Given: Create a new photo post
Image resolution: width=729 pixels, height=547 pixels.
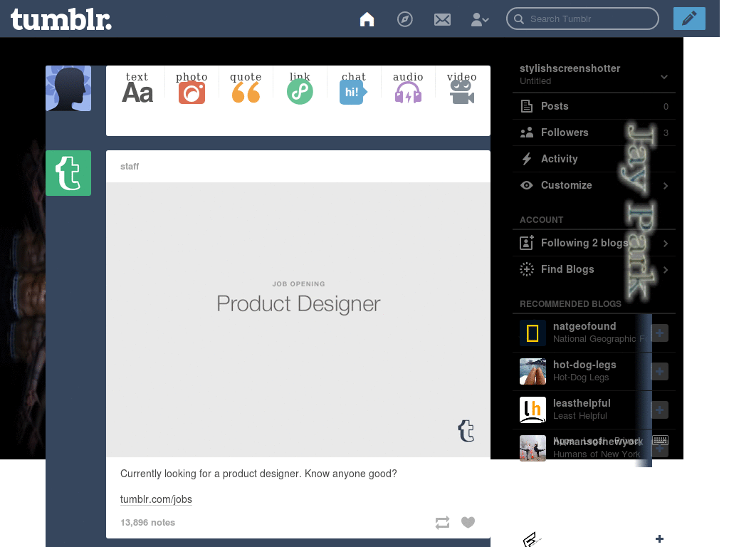Looking at the screenshot, I should 192,87.
